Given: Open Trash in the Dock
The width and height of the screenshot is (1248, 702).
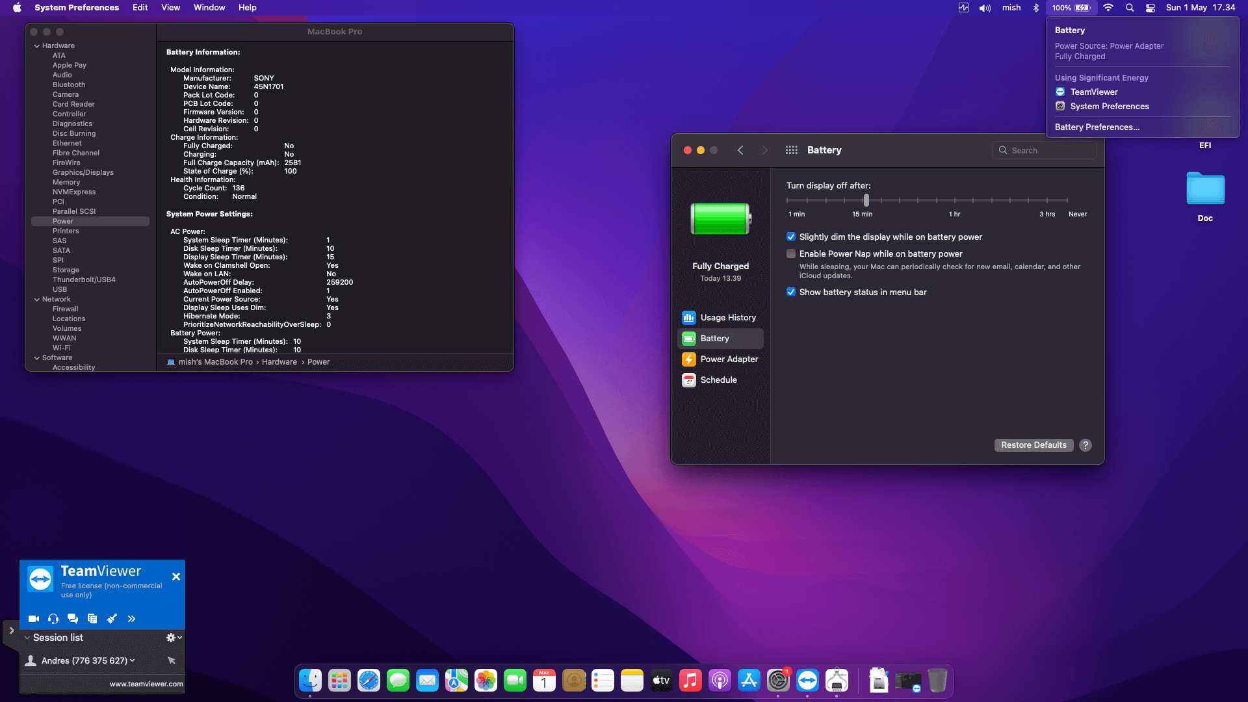Looking at the screenshot, I should coord(937,681).
